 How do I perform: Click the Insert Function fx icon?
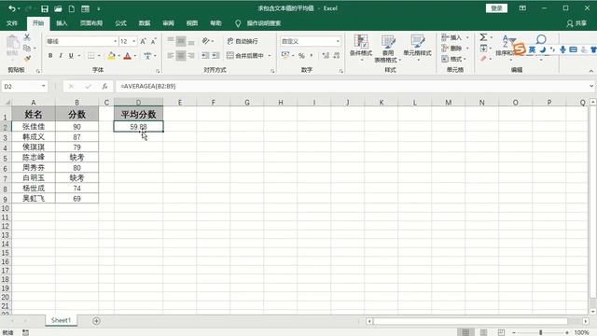[104, 87]
